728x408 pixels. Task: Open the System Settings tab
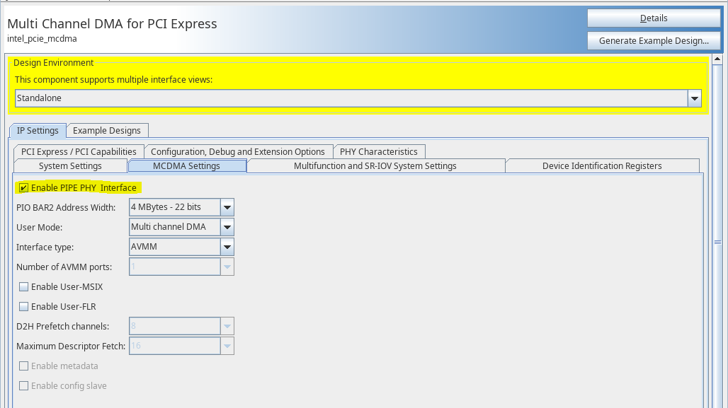point(70,166)
